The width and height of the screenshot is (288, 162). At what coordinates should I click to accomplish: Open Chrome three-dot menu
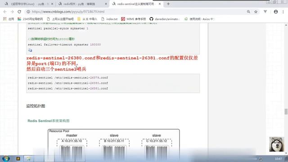(x=283, y=12)
